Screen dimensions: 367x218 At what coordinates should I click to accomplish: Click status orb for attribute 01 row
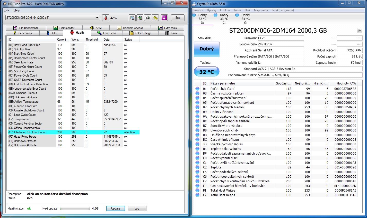[197, 89]
